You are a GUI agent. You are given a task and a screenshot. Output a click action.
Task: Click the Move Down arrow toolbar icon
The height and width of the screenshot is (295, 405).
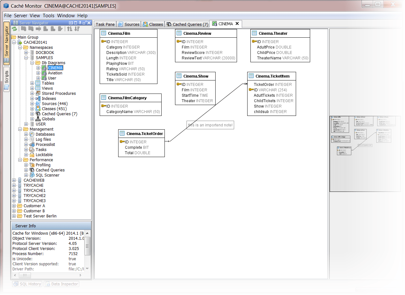[x=77, y=29]
